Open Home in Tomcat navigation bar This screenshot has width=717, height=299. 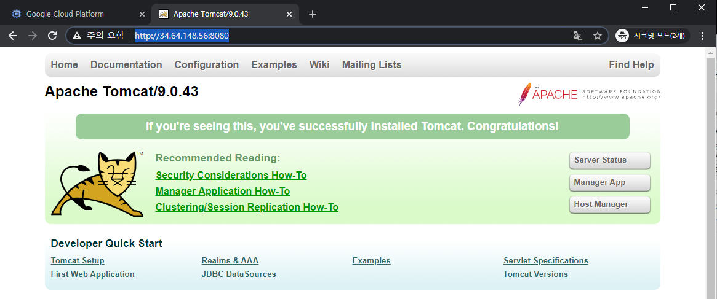pyautogui.click(x=64, y=65)
